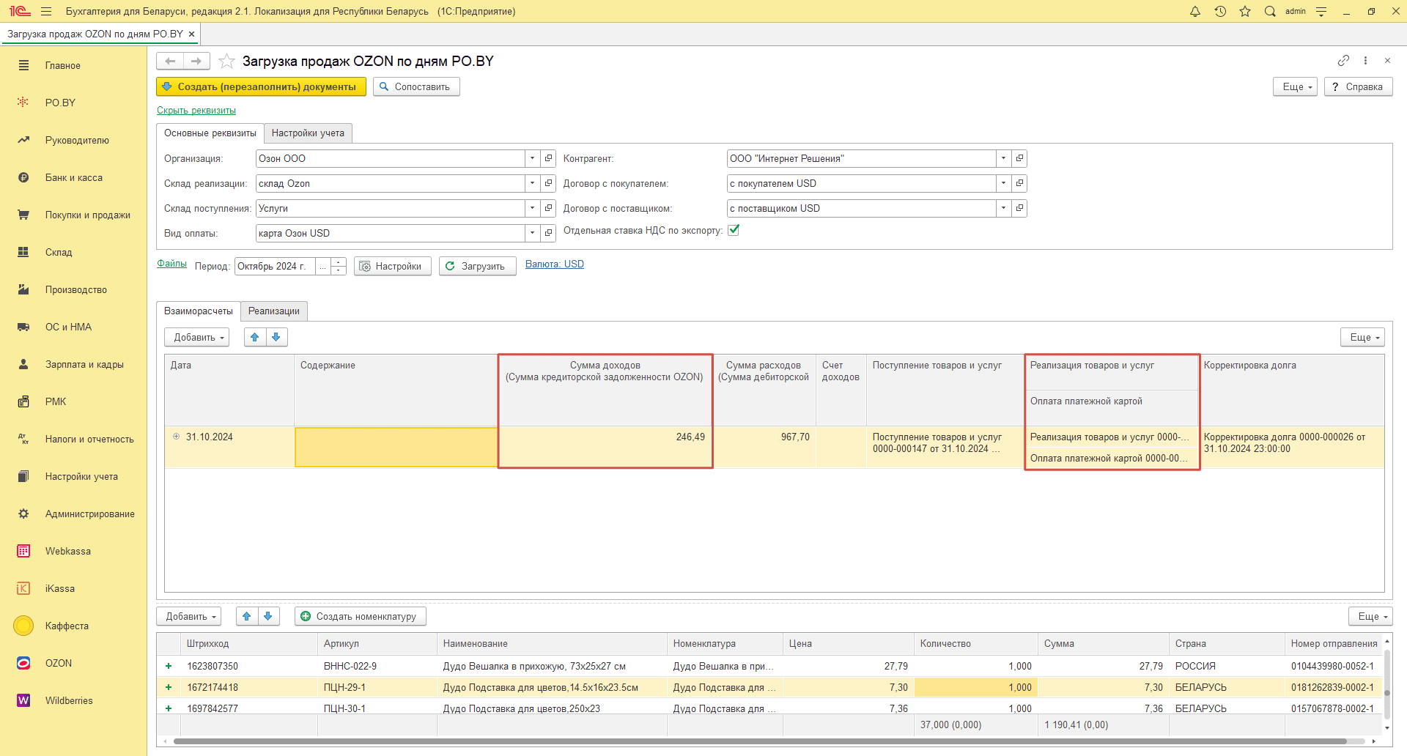Open the Wildberries section
The width and height of the screenshot is (1407, 756).
tap(69, 700)
